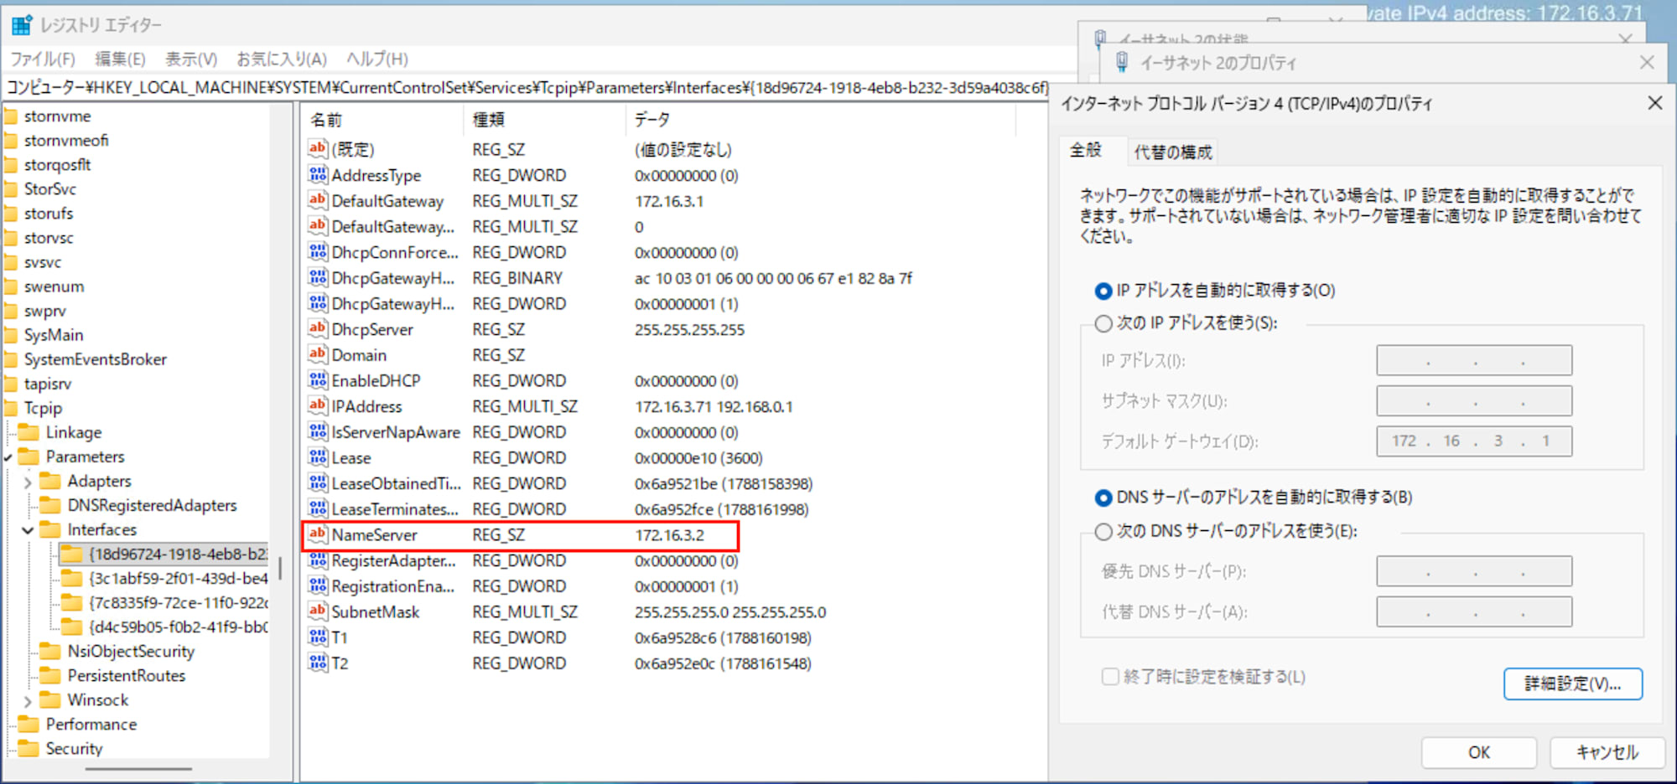Open the 編集(E) menu
This screenshot has width=1677, height=784.
coord(120,59)
